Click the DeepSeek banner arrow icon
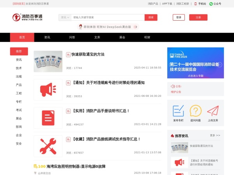 point(135,27)
